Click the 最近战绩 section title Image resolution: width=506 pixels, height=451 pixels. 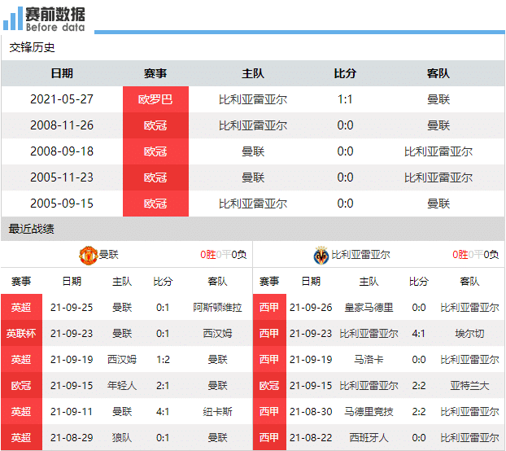31,229
